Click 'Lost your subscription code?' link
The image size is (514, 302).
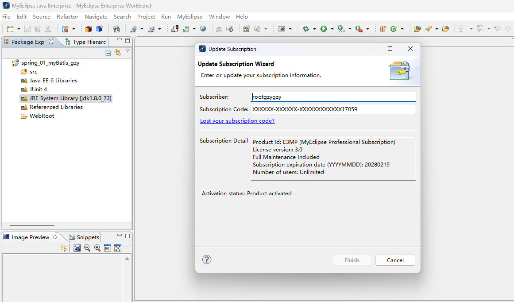(237, 121)
